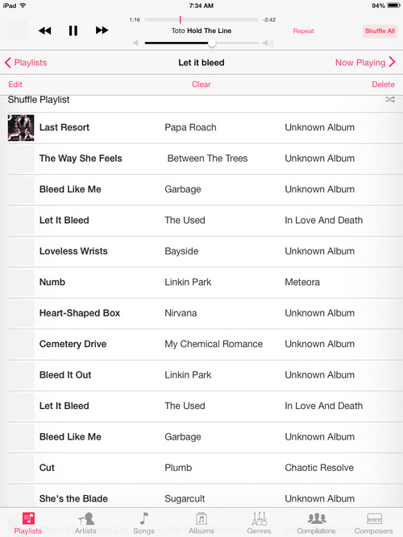Image resolution: width=403 pixels, height=537 pixels.
Task: Pause the current song
Action: [x=73, y=31]
